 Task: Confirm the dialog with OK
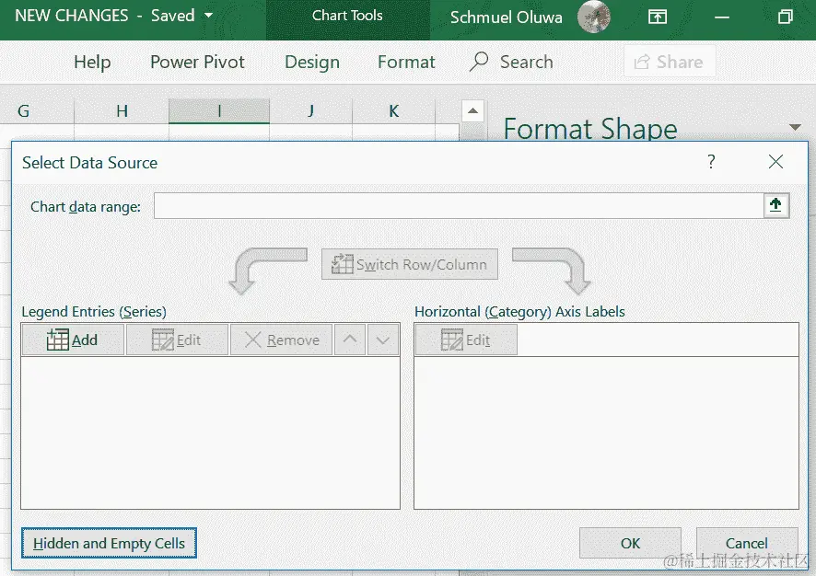click(x=630, y=543)
